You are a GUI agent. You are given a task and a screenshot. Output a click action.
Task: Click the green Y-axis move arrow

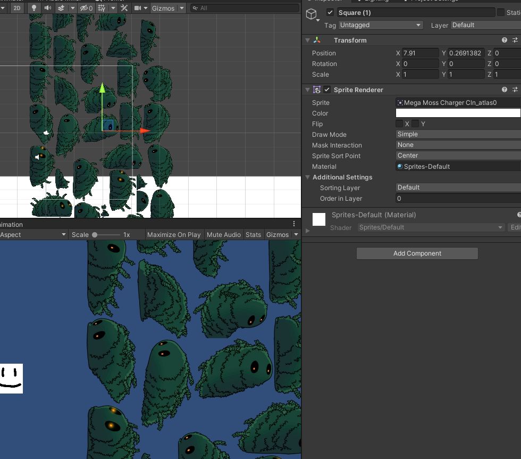point(102,88)
